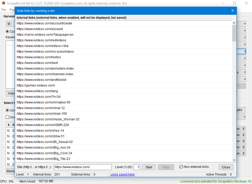
Task: Click the Internal links count 201 in status bar
Action: pyautogui.click(x=57, y=174)
